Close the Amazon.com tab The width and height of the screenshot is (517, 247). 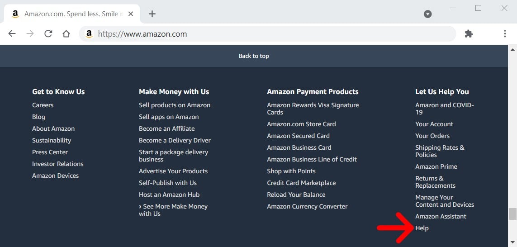[x=131, y=14]
